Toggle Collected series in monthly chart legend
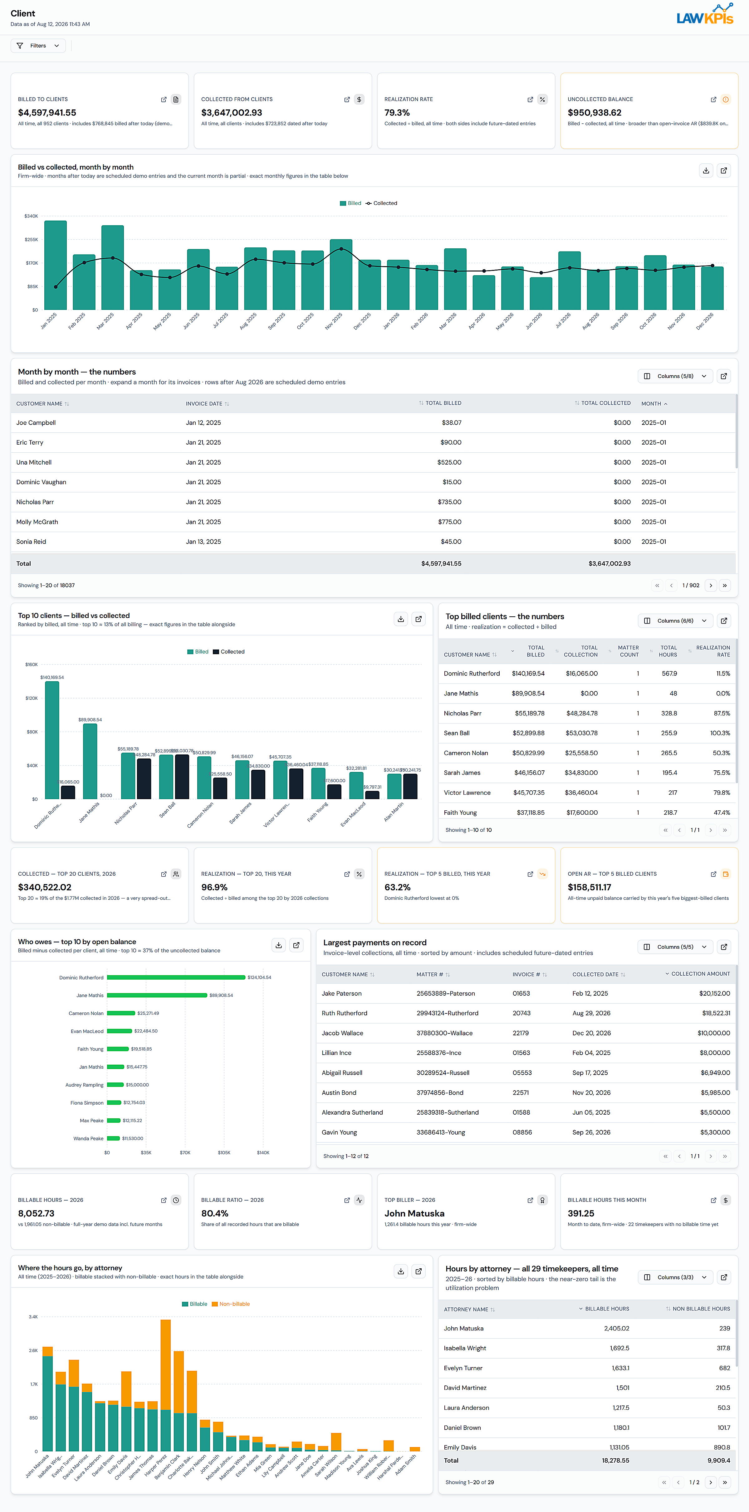Screen dimensions: 749x1512 coord(381,204)
